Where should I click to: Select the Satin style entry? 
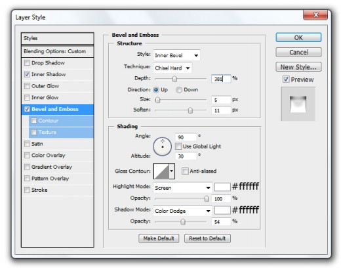tap(37, 144)
